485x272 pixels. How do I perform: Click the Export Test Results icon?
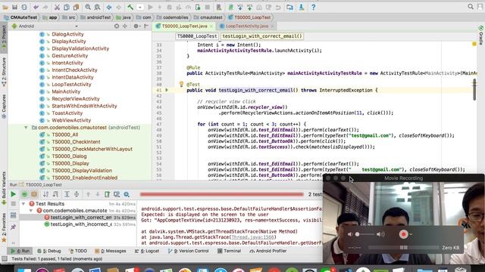point(107,194)
